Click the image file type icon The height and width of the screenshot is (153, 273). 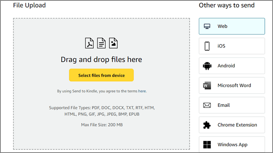[x=113, y=43]
